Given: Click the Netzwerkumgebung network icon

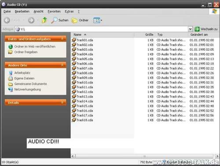Looking at the screenshot, I should point(11,90).
